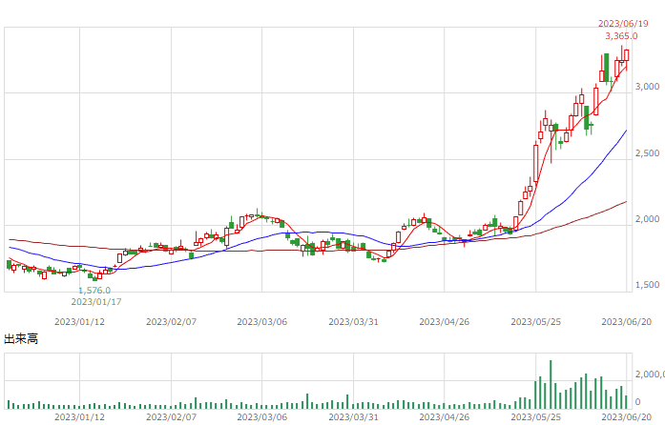Click 2023/03/31 date under price chart

pyautogui.click(x=353, y=322)
